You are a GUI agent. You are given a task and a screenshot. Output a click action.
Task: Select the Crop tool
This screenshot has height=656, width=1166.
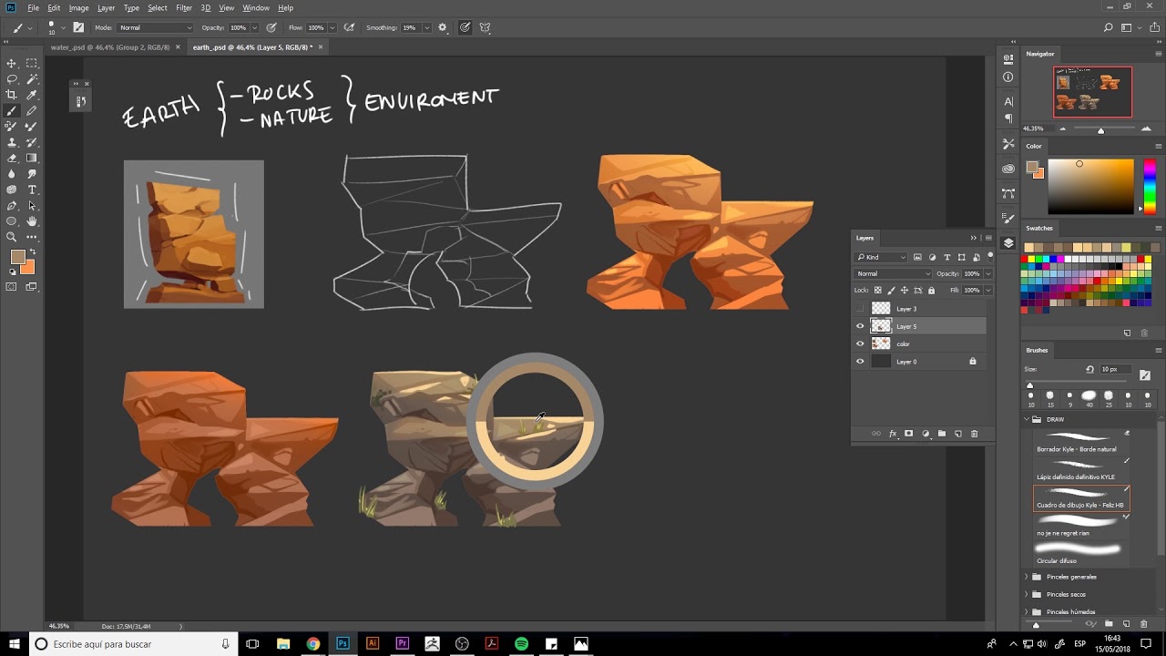(x=12, y=95)
